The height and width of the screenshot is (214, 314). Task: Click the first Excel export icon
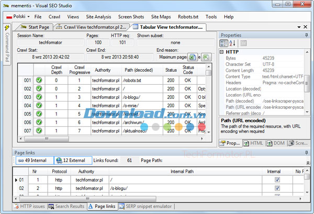click(x=193, y=57)
